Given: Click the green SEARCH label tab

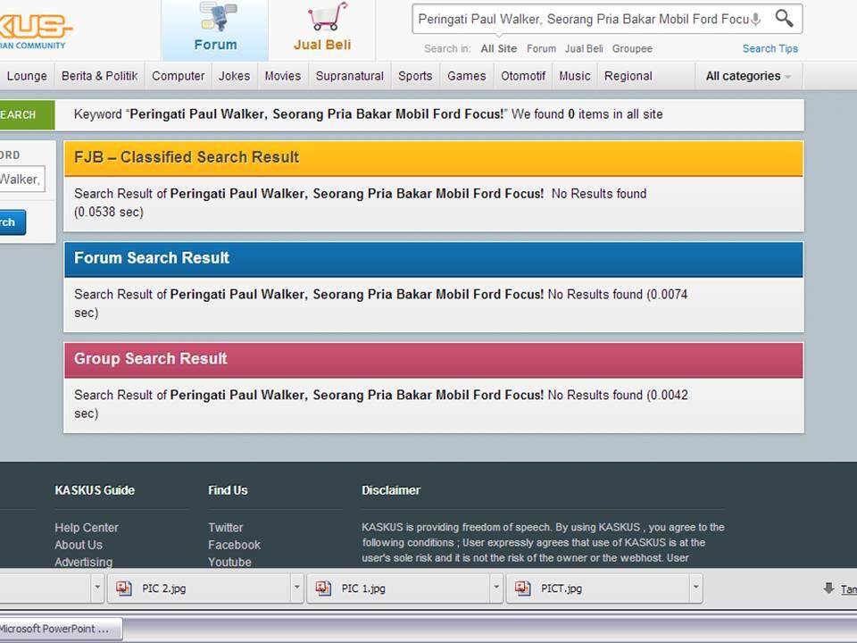Looking at the screenshot, I should [26, 115].
